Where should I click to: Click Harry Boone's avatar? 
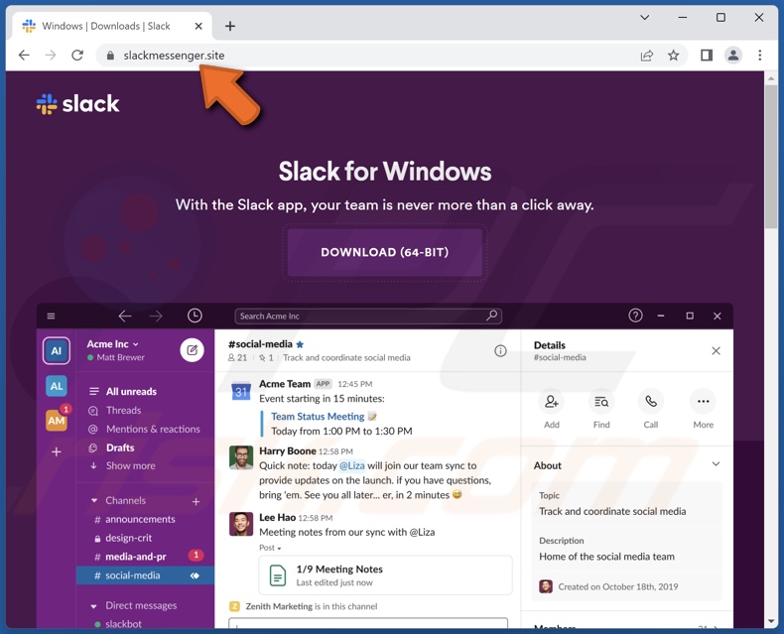[x=241, y=457]
